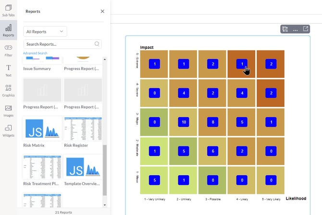Open the Widgets sidebar tool
Viewport: 322px width, 215px height.
coord(8,130)
